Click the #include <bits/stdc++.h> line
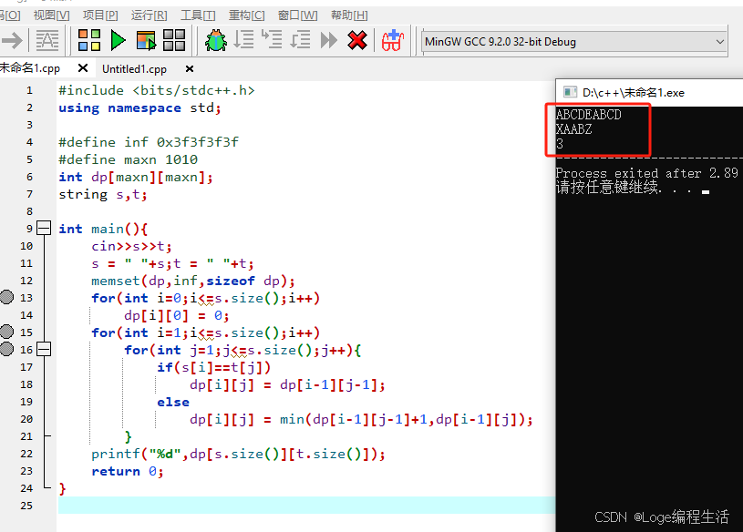Viewport: 743px width, 532px height. point(157,90)
